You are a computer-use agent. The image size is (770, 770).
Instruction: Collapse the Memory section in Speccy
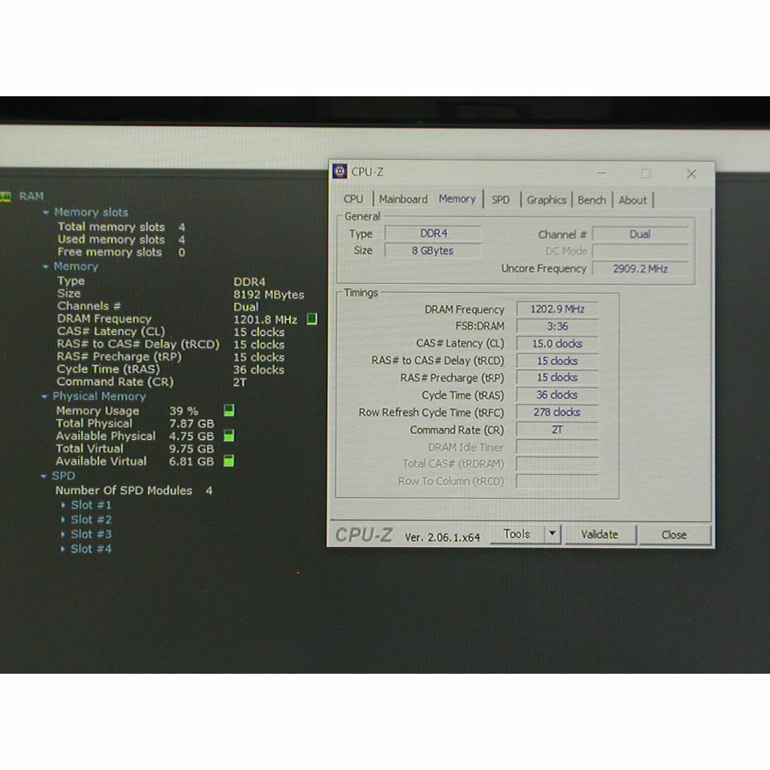coord(46,267)
